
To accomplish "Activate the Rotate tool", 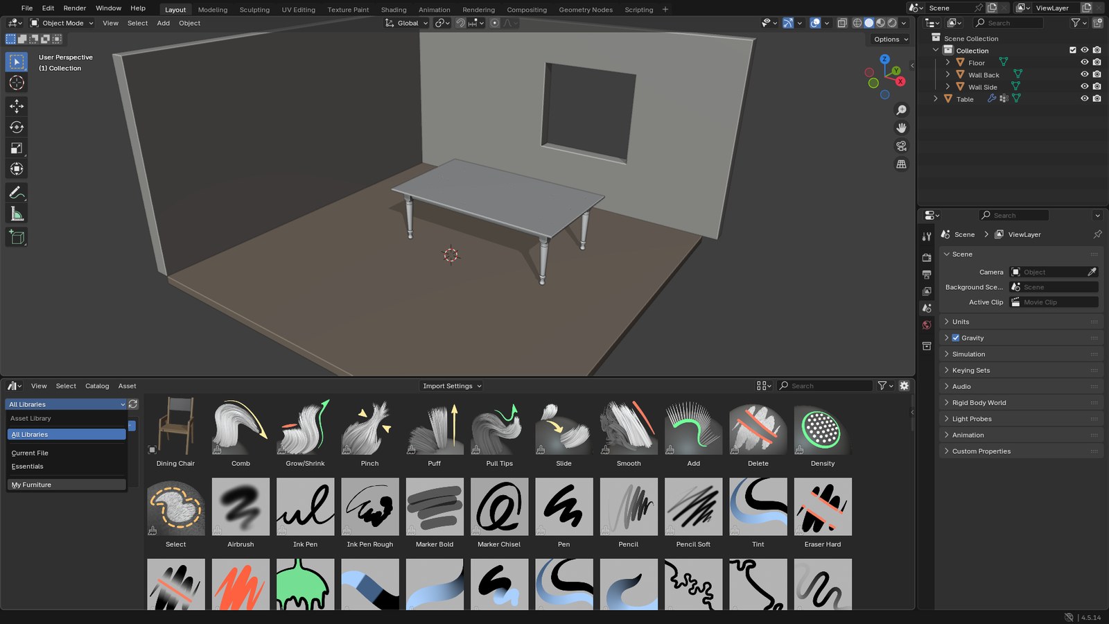I will (17, 127).
